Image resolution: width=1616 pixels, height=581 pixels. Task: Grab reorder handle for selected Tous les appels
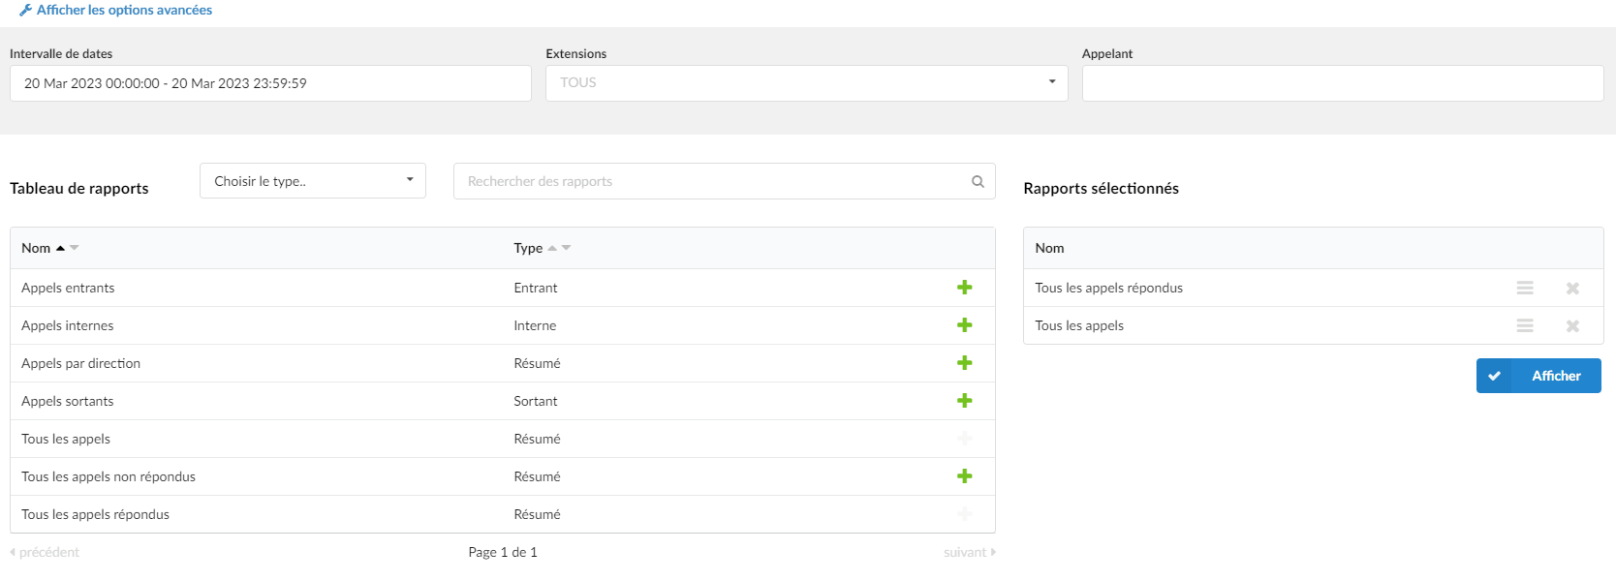(1525, 325)
